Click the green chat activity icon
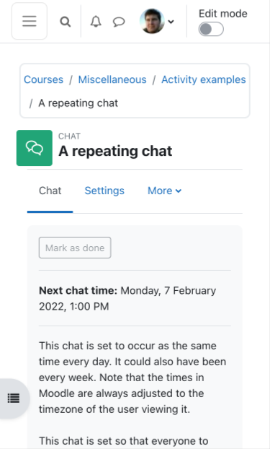Viewport: 270px width, 449px height. [x=35, y=148]
